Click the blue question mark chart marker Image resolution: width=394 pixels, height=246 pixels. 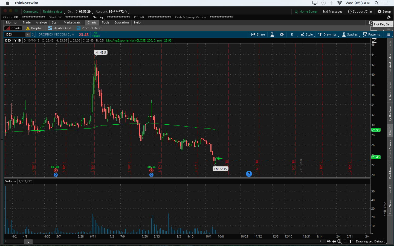(249, 174)
